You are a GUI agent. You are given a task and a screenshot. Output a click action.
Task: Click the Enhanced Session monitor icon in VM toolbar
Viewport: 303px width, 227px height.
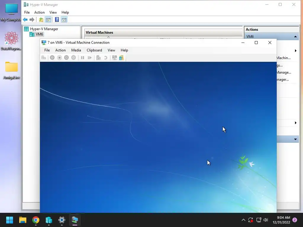point(115,58)
